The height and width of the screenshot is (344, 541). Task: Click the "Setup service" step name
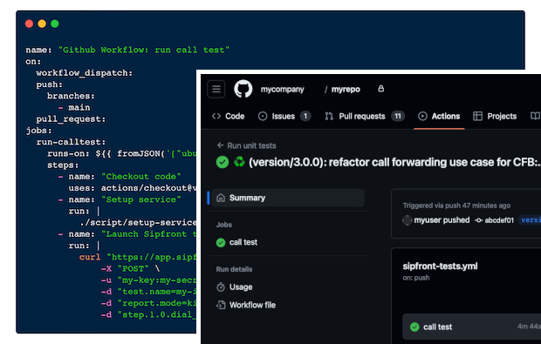point(141,199)
